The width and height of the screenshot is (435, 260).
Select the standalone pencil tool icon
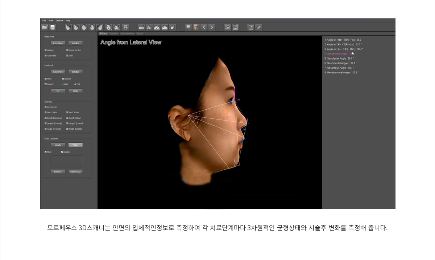(x=258, y=27)
